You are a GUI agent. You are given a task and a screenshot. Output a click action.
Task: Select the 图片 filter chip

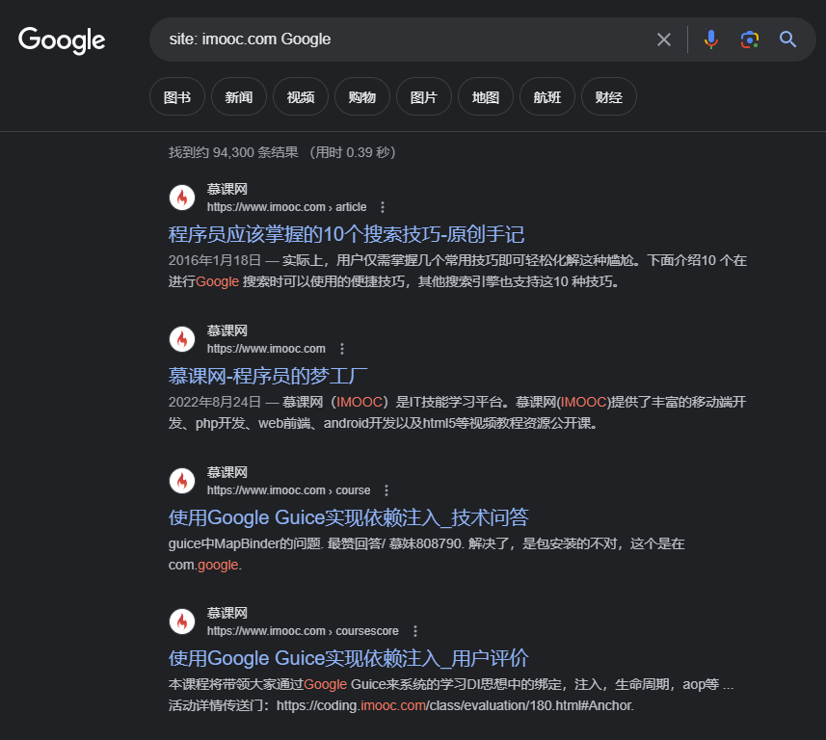[x=423, y=97]
